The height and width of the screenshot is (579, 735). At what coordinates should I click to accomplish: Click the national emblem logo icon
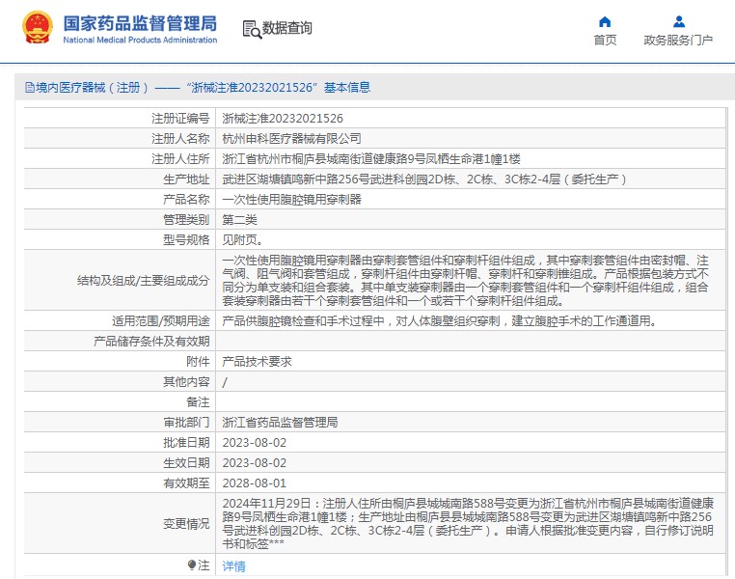[38, 29]
